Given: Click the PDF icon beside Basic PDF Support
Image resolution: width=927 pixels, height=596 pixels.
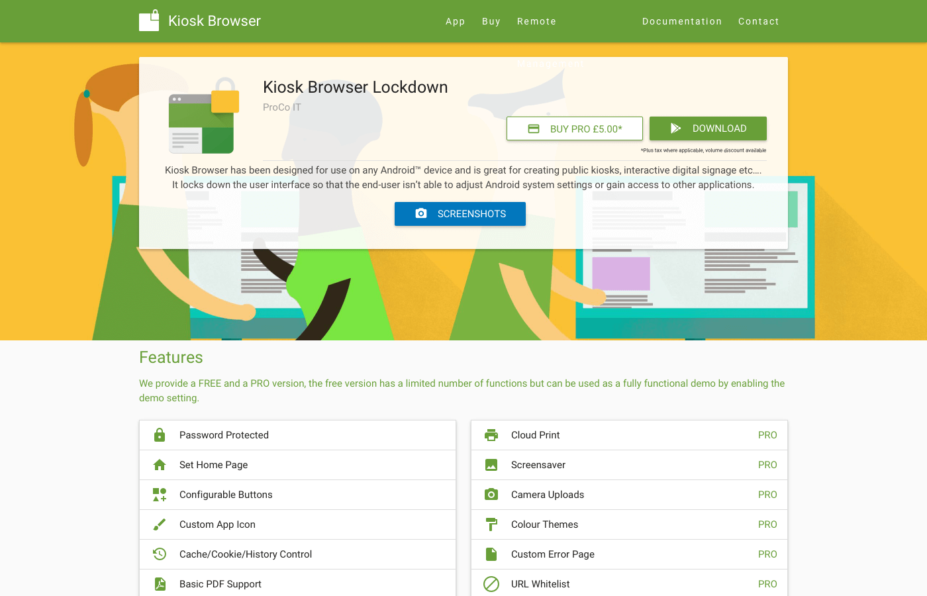Looking at the screenshot, I should click(x=160, y=583).
